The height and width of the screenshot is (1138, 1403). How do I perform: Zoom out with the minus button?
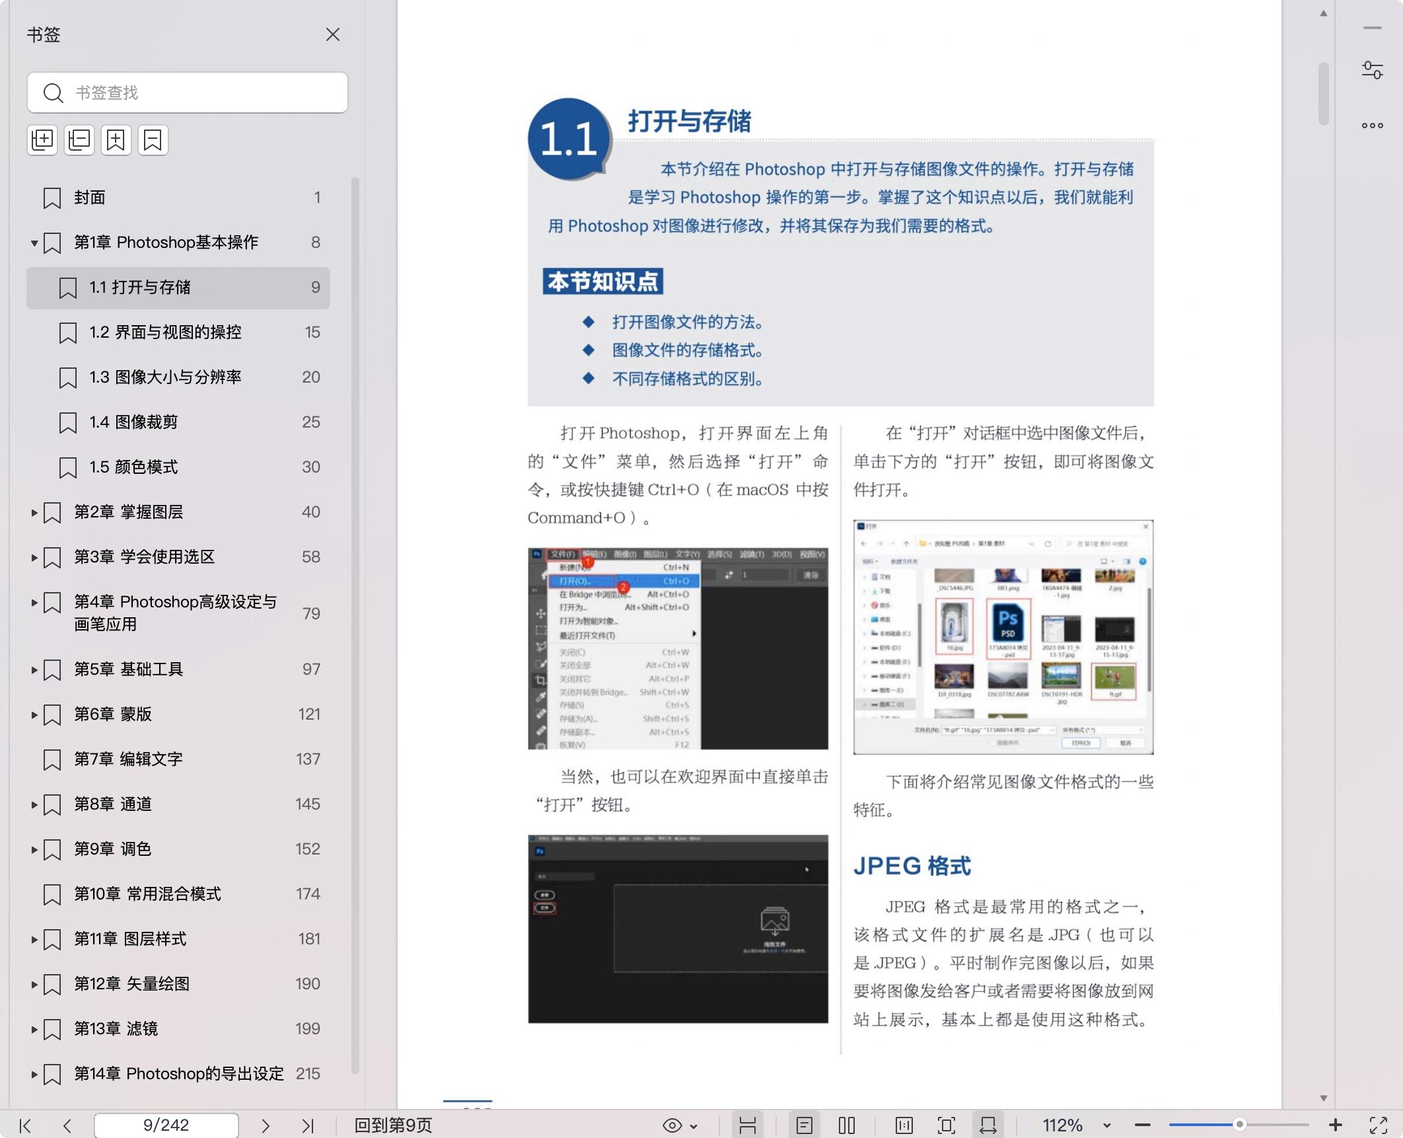1143,1125
